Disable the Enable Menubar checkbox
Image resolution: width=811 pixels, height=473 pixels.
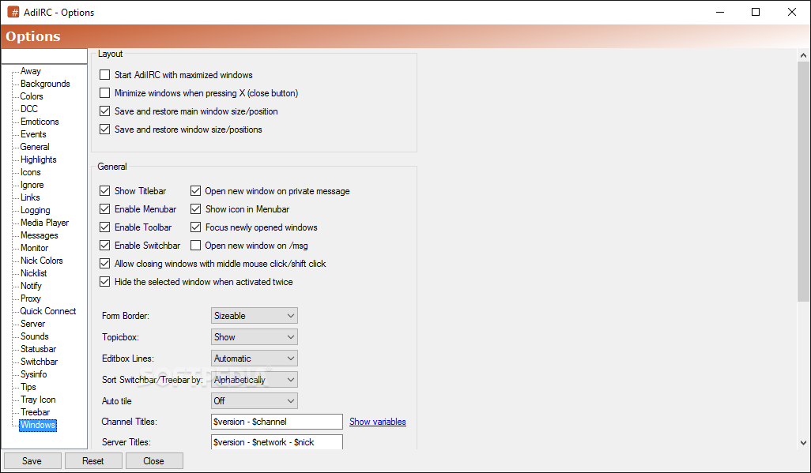coord(105,208)
